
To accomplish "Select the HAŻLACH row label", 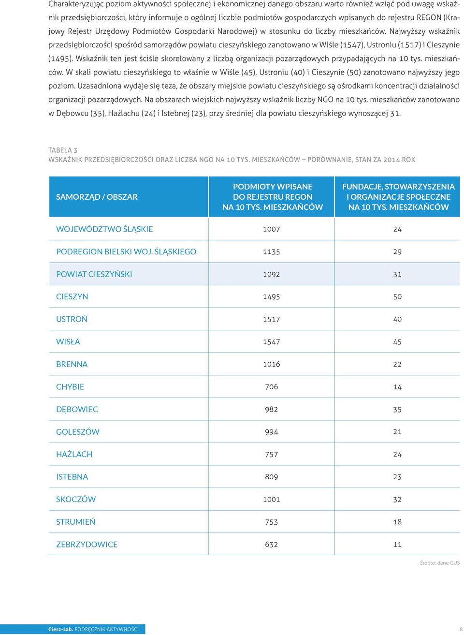I will pyautogui.click(x=74, y=455).
